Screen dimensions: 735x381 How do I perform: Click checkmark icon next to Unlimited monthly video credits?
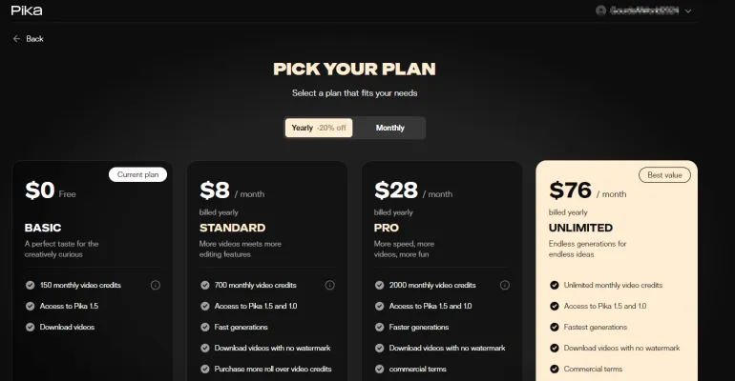[x=555, y=285]
